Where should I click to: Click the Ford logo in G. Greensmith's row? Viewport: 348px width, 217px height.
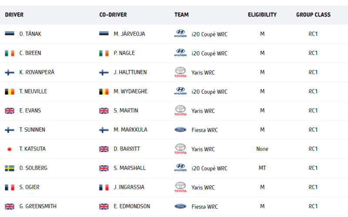click(180, 207)
